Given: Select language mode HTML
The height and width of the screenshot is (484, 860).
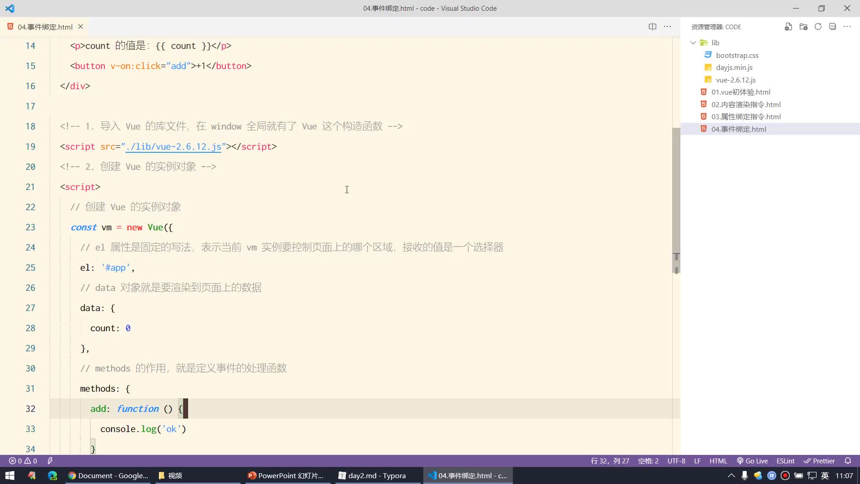Looking at the screenshot, I should click(718, 461).
